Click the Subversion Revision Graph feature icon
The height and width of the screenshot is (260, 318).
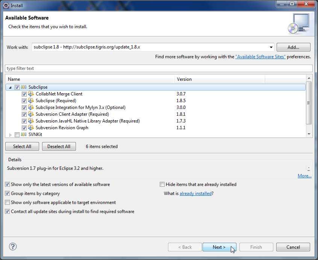click(31, 128)
